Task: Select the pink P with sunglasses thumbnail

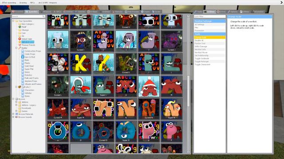Action: [149, 132]
